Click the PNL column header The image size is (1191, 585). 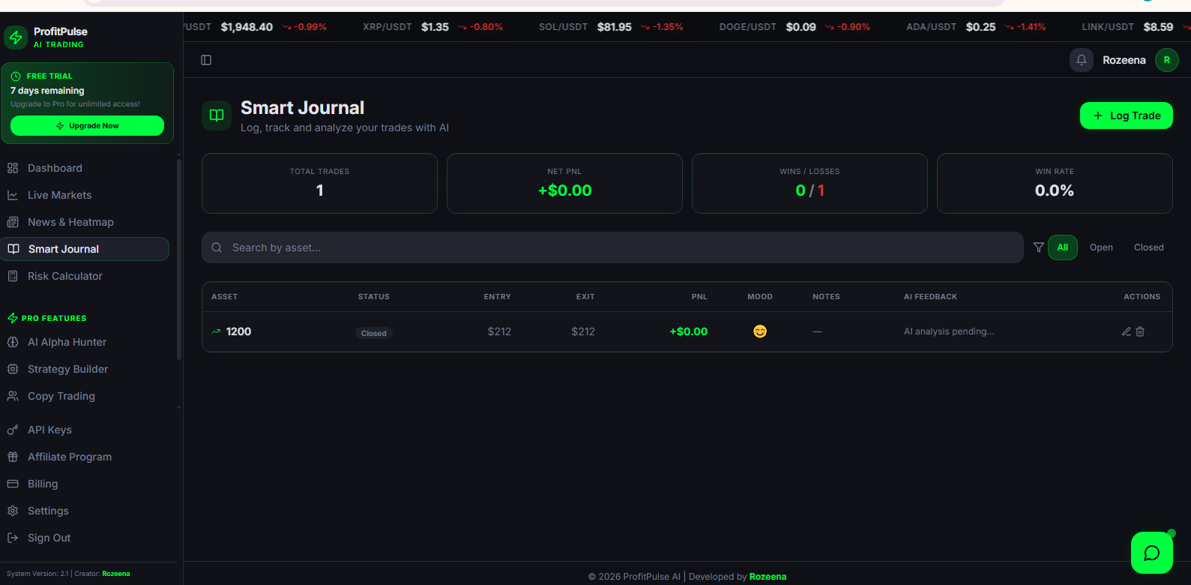pos(699,297)
